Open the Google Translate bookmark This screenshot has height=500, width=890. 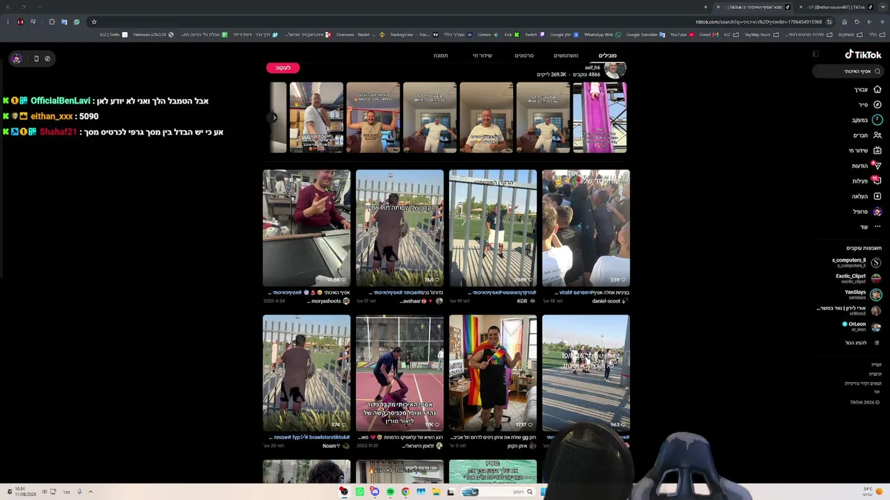point(645,34)
